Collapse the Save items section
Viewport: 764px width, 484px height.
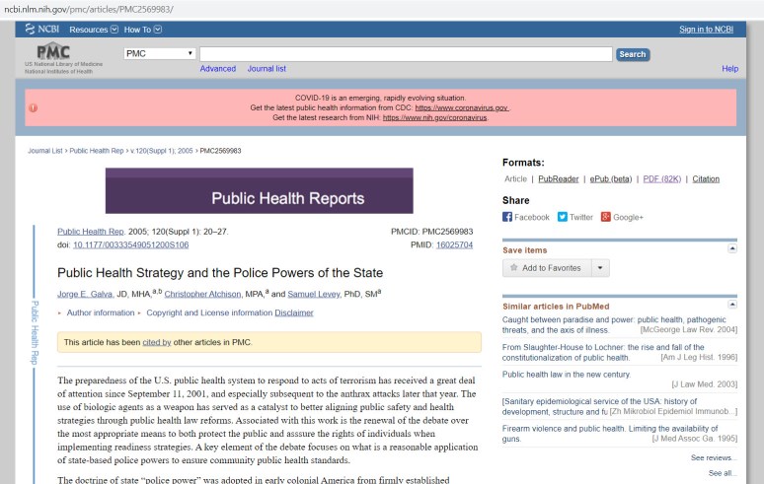tap(731, 249)
